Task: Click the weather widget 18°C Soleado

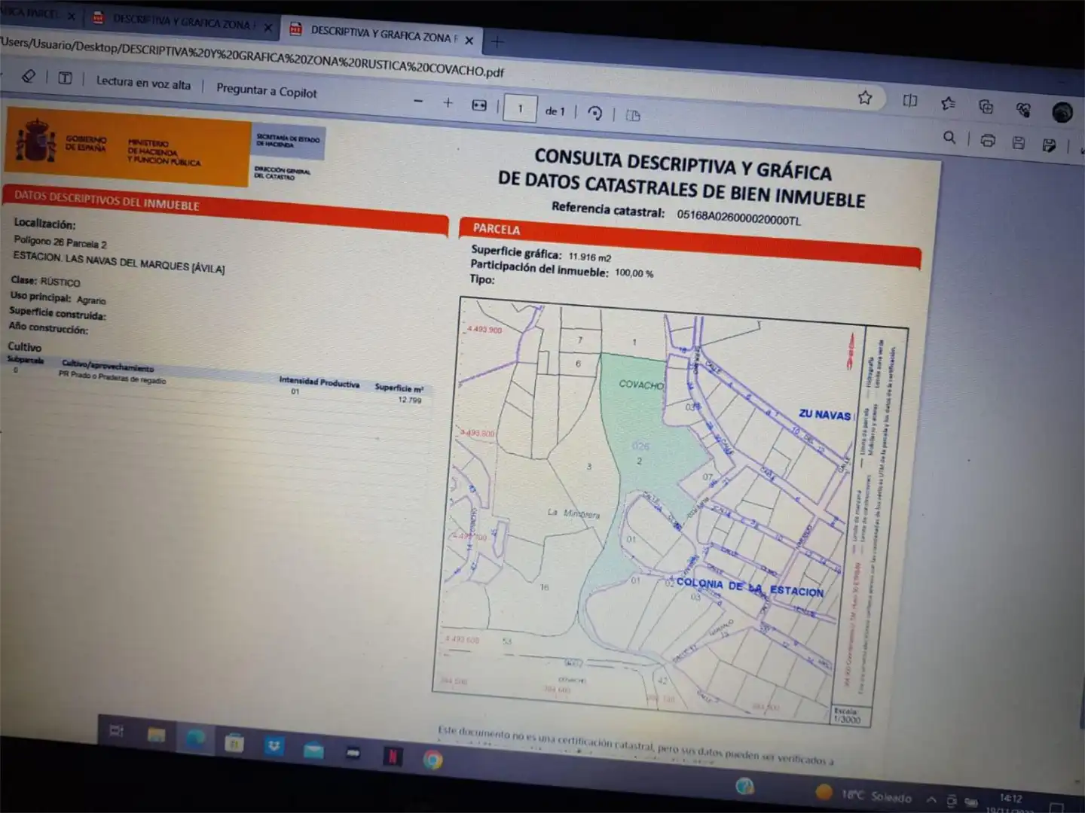Action: pyautogui.click(x=863, y=794)
